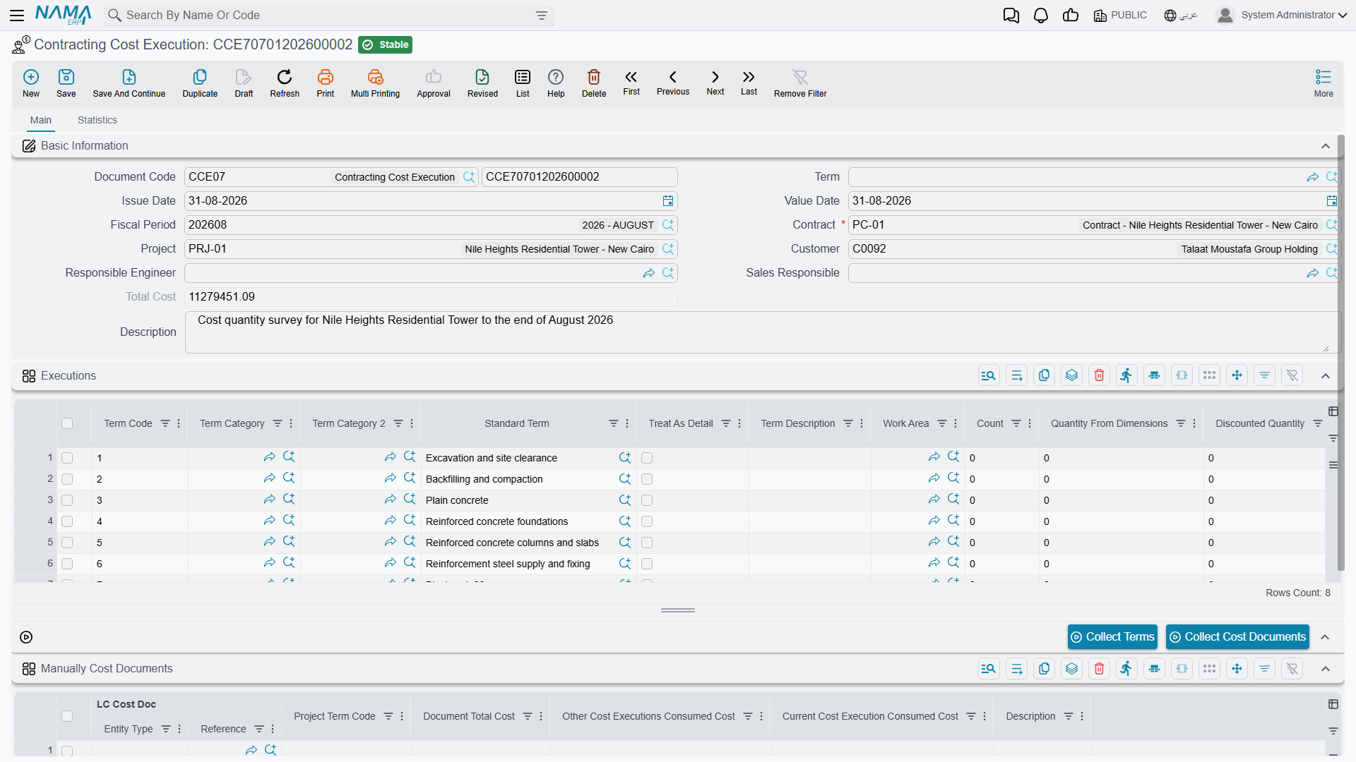Collapse the Manually Cost Documents section

1326,668
